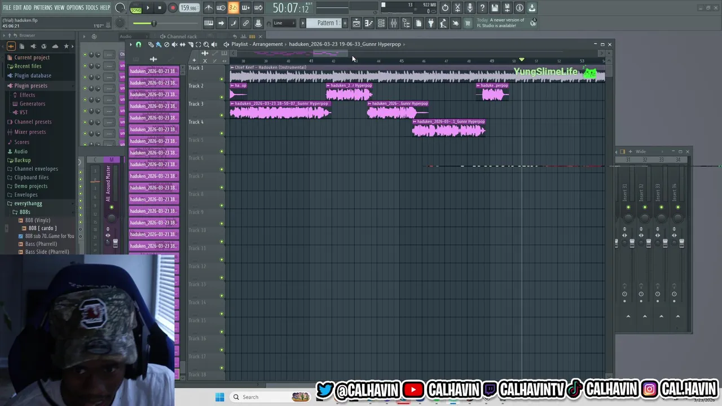This screenshot has height=406, width=722.
Task: Adjust the Insert 34 mixer fader
Action: pyautogui.click(x=681, y=243)
